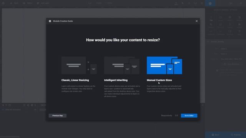Viewport: 246px width, 138px height.
Task: Open module settings via the highlighted gear icon
Action: [210, 3]
